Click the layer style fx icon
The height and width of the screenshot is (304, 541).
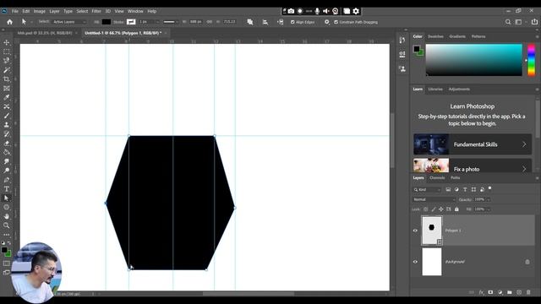click(x=481, y=292)
